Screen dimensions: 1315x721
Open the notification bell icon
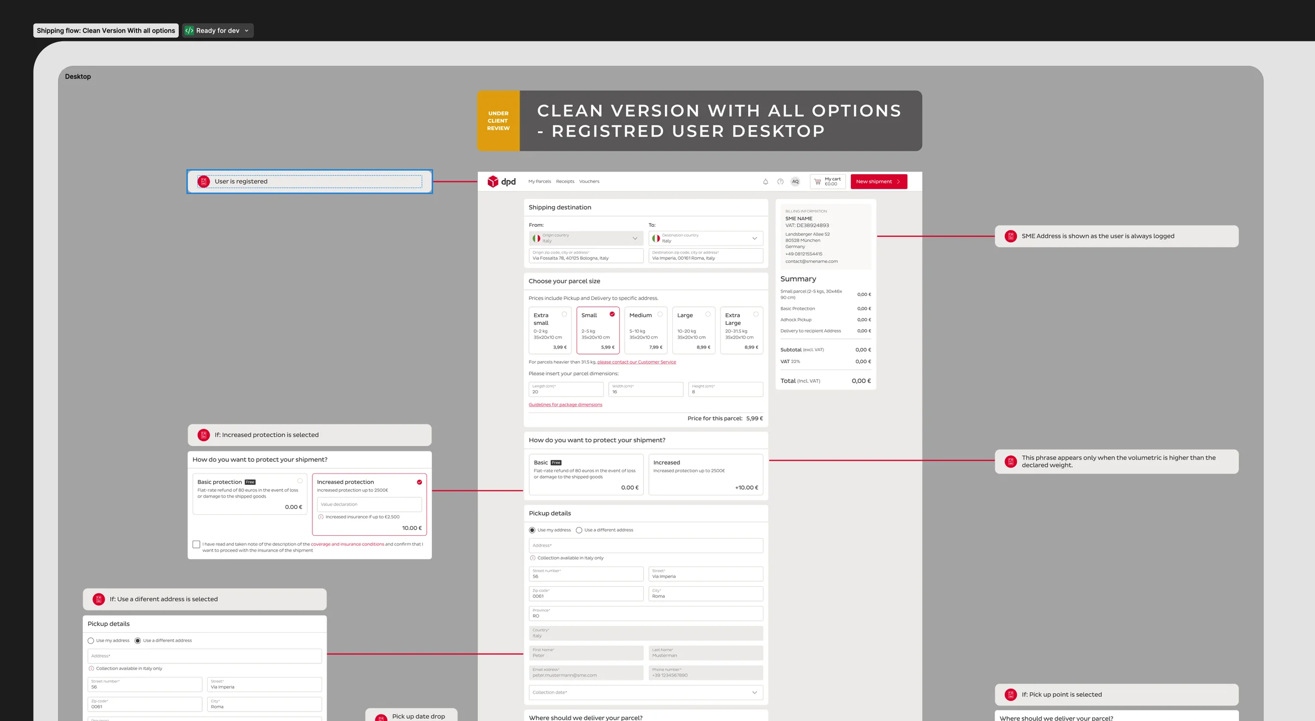tap(765, 182)
